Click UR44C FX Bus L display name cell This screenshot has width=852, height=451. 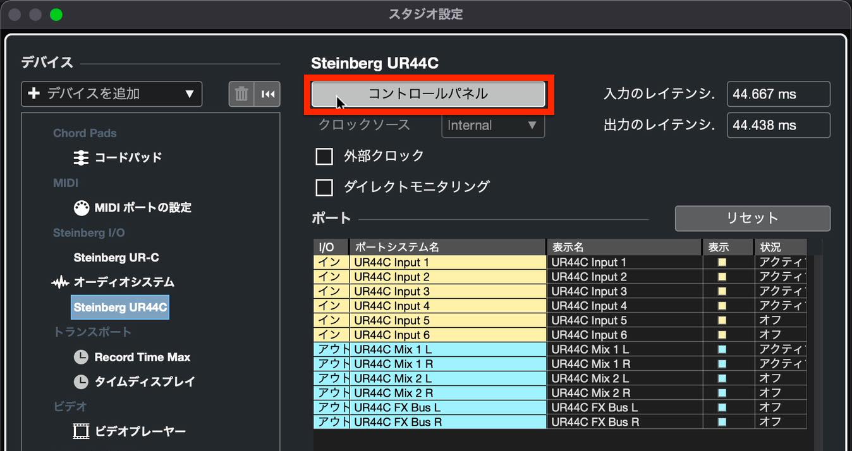coord(624,407)
